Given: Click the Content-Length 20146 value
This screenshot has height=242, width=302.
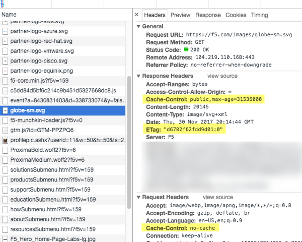Looking at the screenshot, I should click(x=201, y=107).
